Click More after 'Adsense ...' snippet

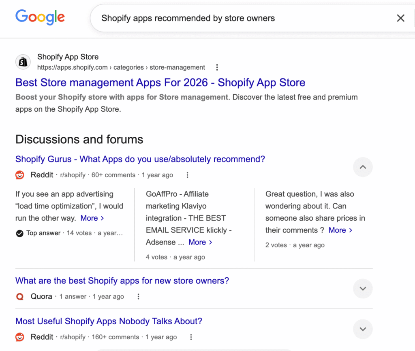pos(200,242)
